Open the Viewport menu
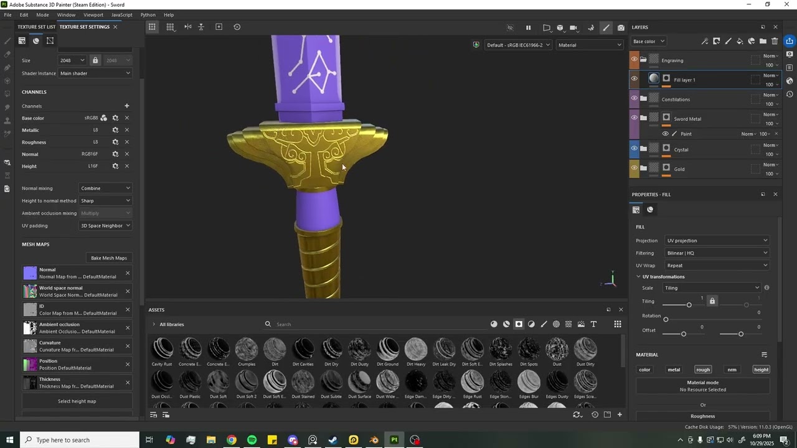Viewport: 797px width, 448px height. tap(93, 15)
